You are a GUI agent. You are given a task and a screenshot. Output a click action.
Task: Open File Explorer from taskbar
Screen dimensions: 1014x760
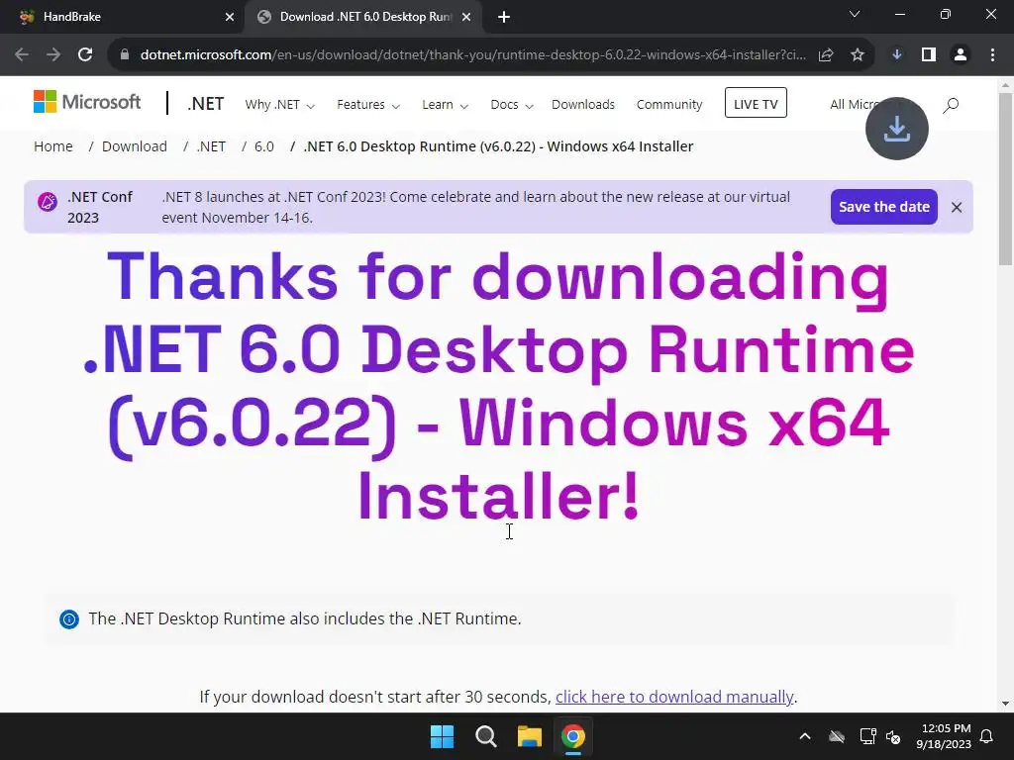point(529,736)
